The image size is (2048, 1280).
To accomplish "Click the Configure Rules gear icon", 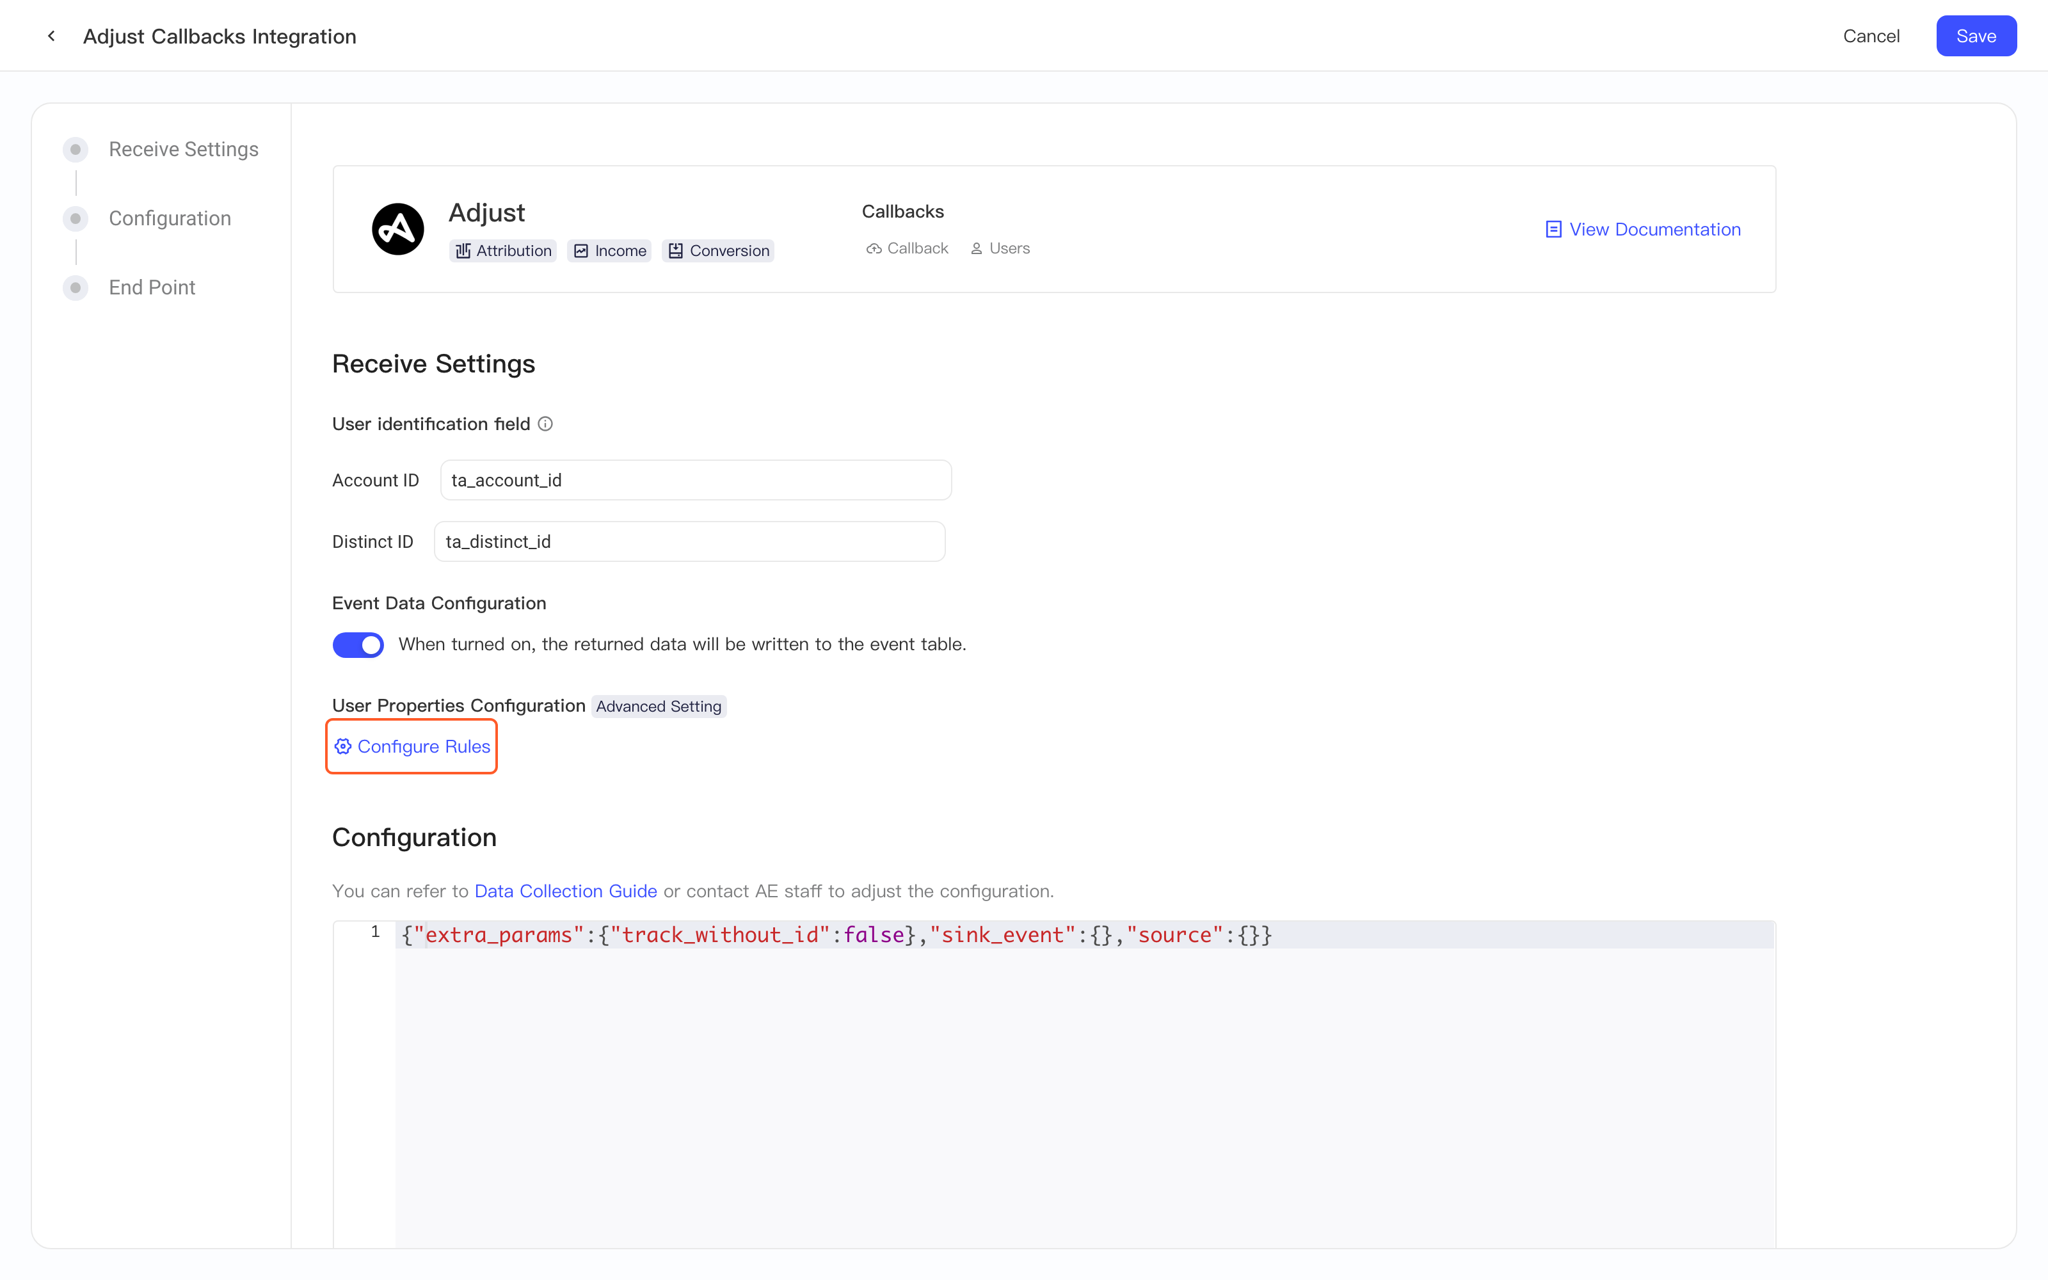I will [x=343, y=747].
